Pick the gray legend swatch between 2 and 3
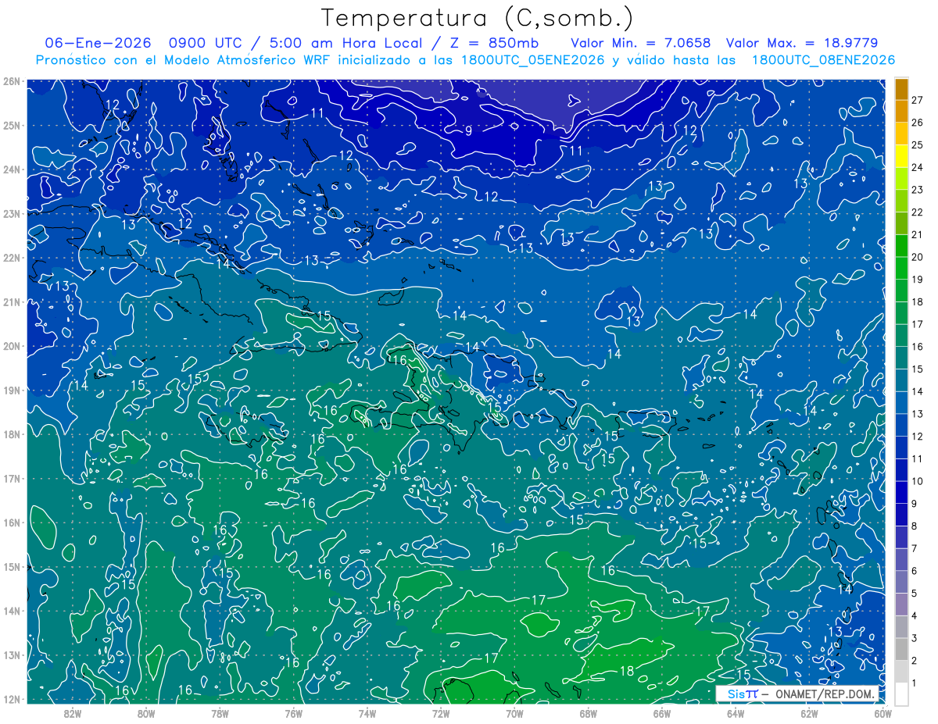 [901, 649]
